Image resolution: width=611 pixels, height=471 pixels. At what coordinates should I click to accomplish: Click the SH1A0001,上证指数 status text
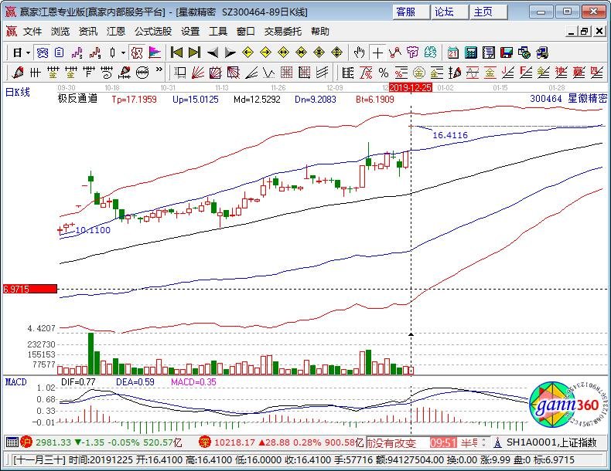tap(551, 442)
